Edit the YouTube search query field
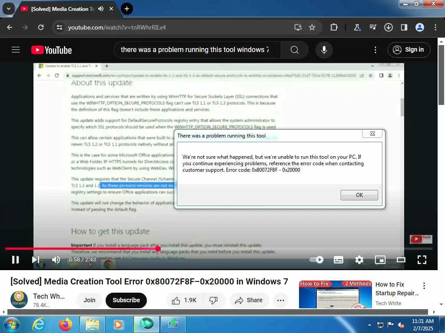The width and height of the screenshot is (445, 333). (197, 50)
